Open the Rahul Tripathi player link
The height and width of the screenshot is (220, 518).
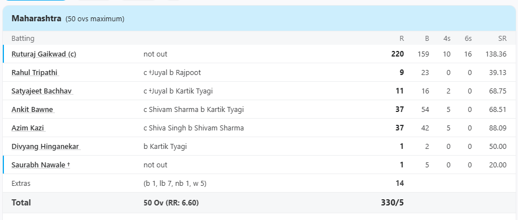(35, 72)
